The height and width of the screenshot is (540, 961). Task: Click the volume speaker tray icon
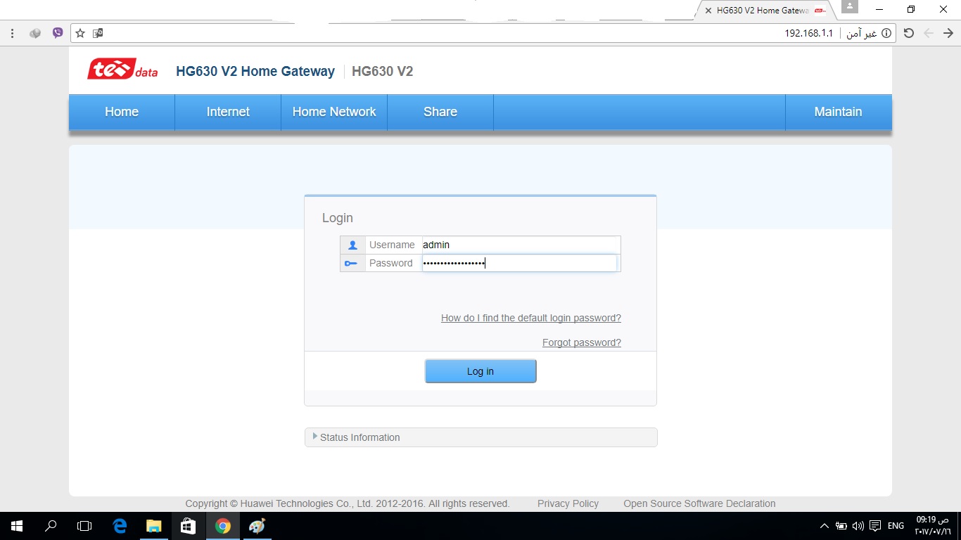click(x=858, y=526)
